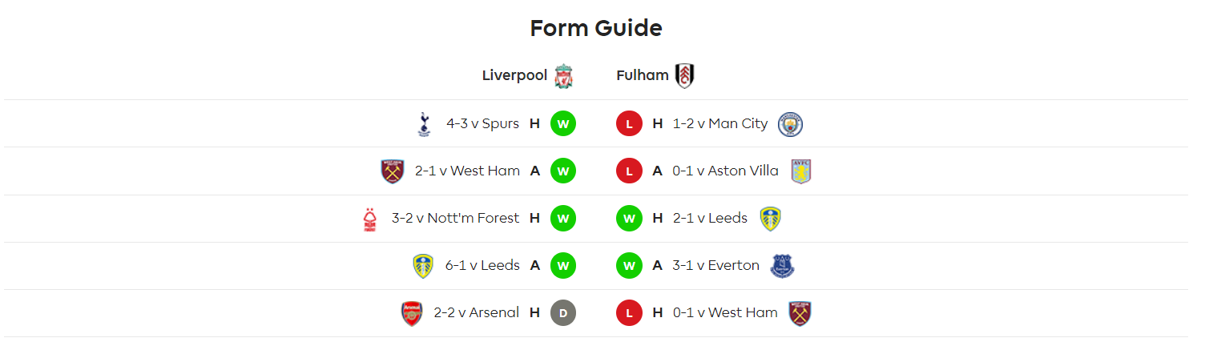Click the West Ham crest beside Liverpool's 2-1 result
This screenshot has height=350, width=1205.
tap(393, 171)
